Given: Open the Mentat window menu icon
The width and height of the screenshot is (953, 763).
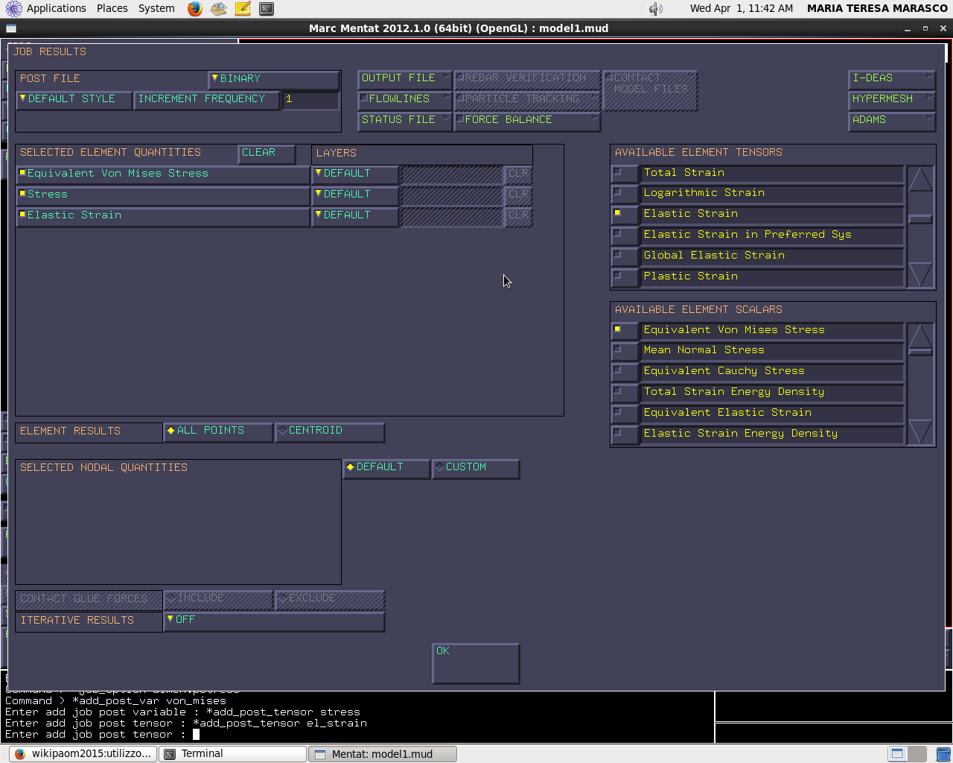Looking at the screenshot, I should point(11,28).
